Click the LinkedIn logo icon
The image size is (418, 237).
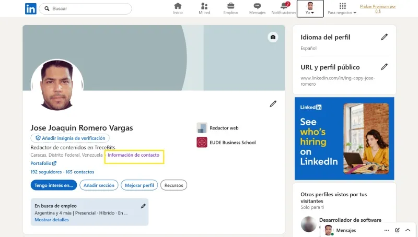[31, 9]
